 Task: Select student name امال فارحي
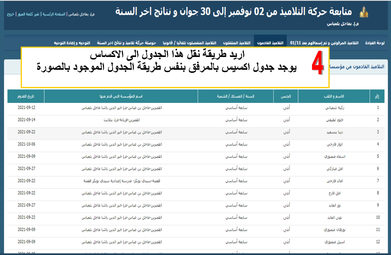coord(335,181)
